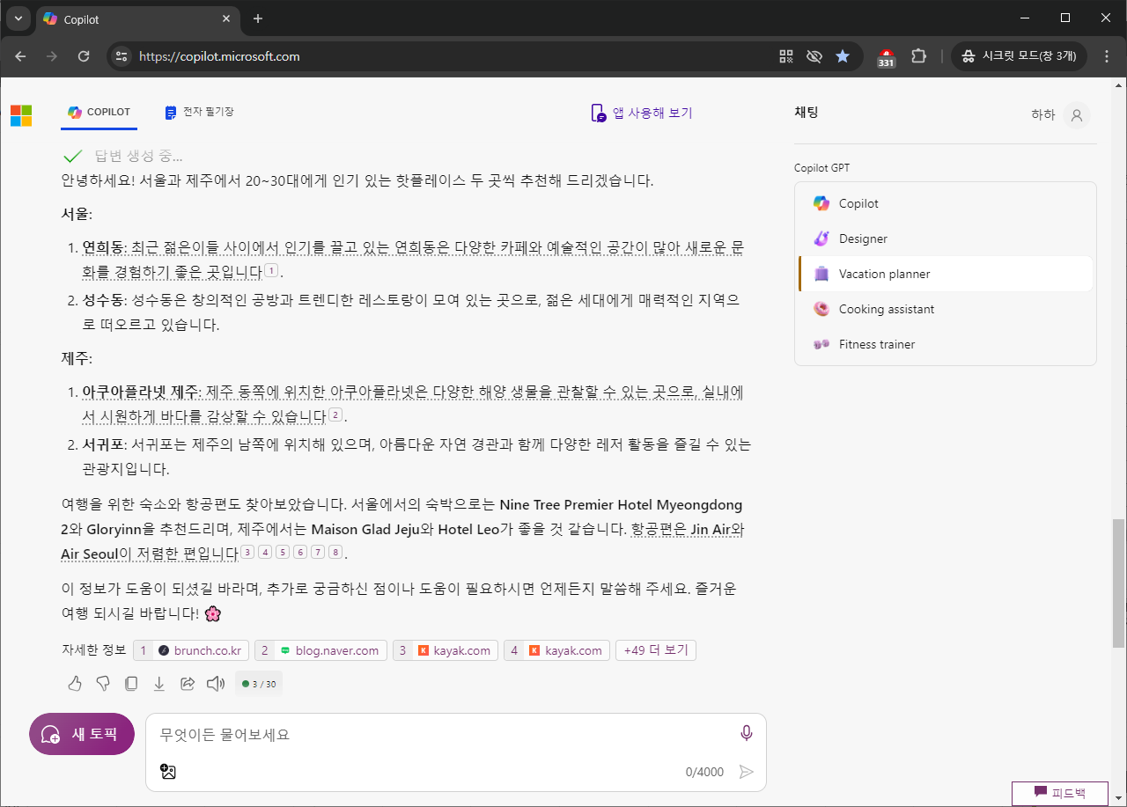Click the 피드백 button
This screenshot has height=807, width=1127.
pos(1060,793)
